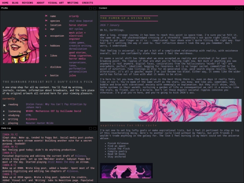244x183 pixels.
Task: Click the Daily Log panel title
Action: click(6, 128)
